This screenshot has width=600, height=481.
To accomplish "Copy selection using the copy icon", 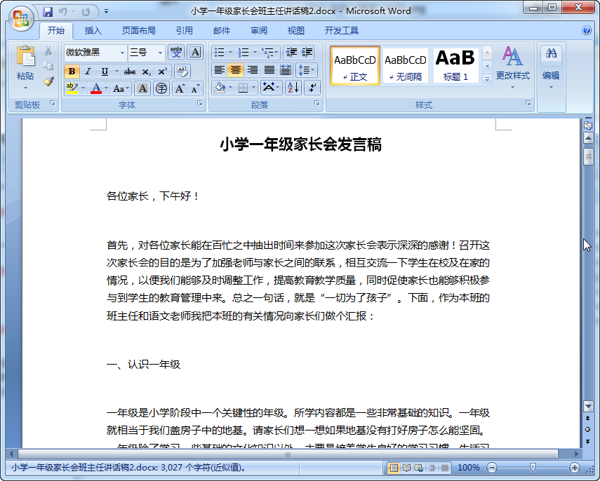I will click(48, 66).
